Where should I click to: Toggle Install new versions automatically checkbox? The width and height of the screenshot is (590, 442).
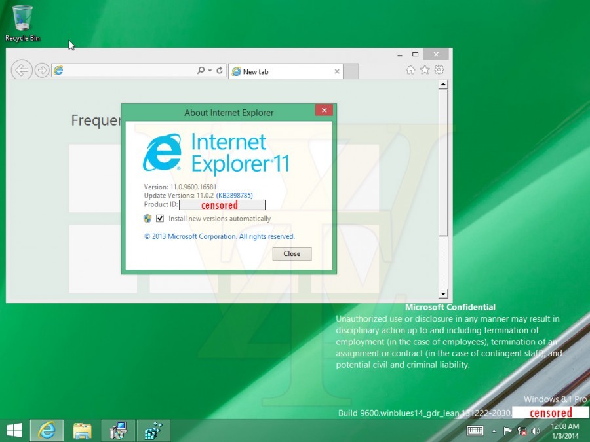click(x=160, y=219)
